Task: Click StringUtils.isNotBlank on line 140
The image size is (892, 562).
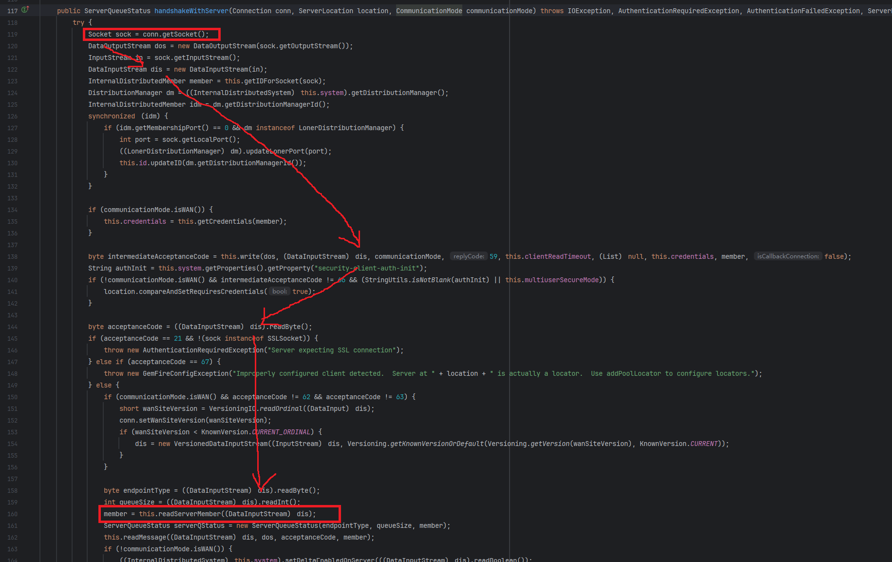Action: pos(408,280)
